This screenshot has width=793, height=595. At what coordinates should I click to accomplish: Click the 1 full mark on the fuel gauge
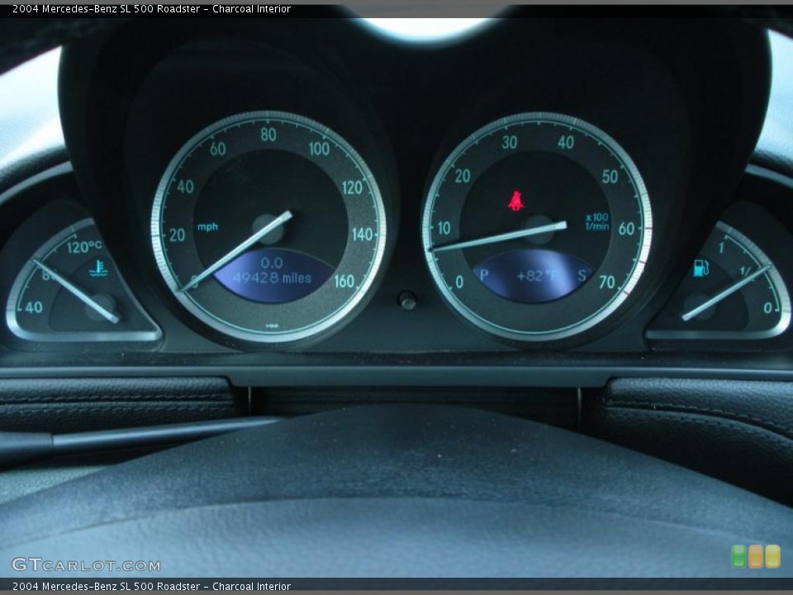[722, 247]
